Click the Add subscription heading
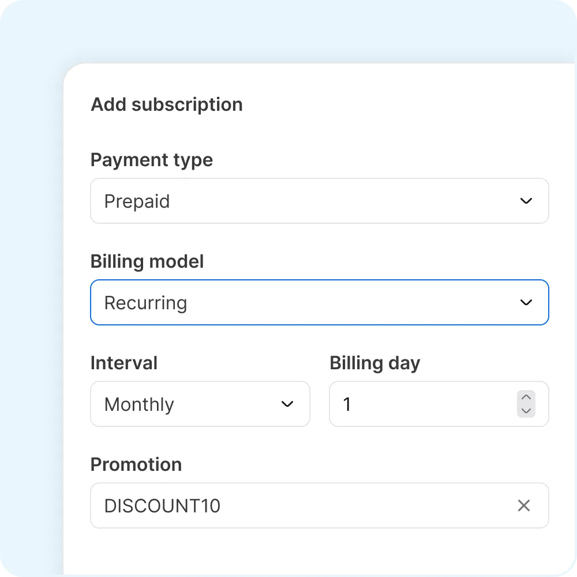The image size is (577, 577). click(167, 104)
